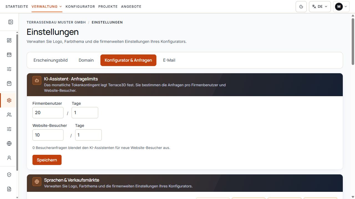This screenshot has width=355, height=199.
Task: Expand the DE language dropdown
Action: 320,7
